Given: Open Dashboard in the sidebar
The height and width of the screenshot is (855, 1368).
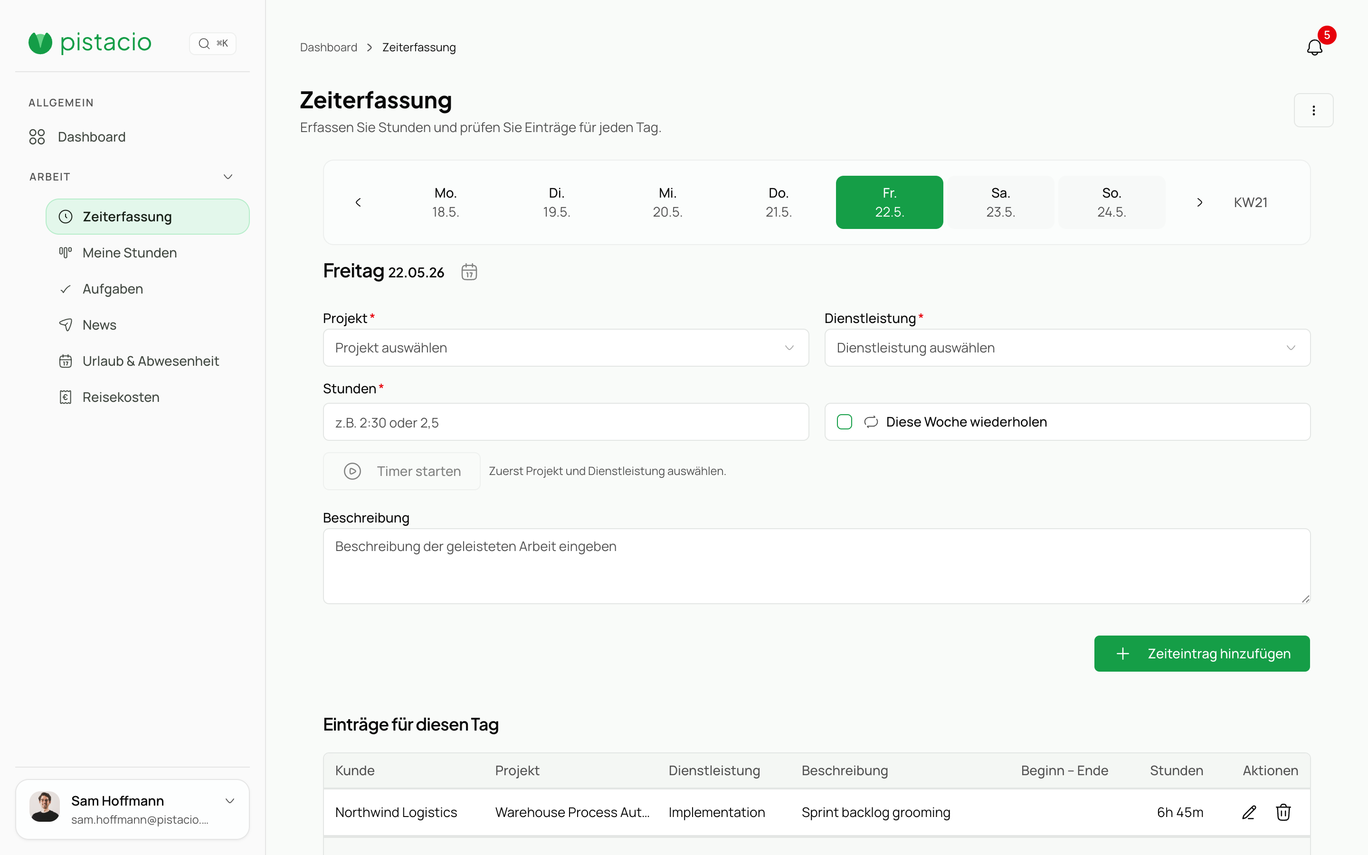Looking at the screenshot, I should pos(132,137).
